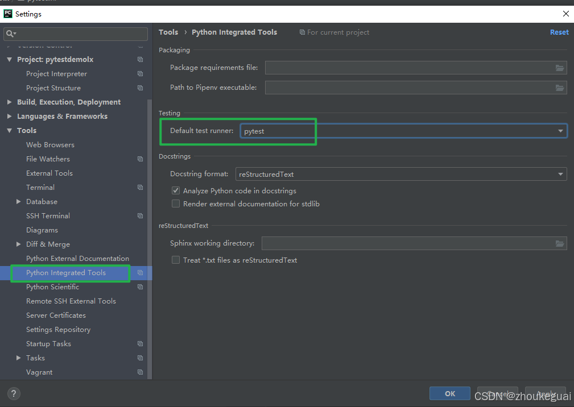Click the 'For current project' label

click(338, 32)
